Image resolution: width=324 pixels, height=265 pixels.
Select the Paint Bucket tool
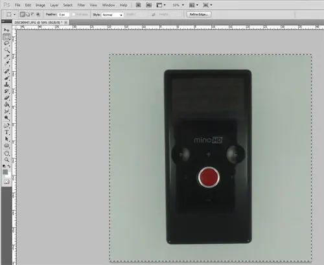coord(6,104)
